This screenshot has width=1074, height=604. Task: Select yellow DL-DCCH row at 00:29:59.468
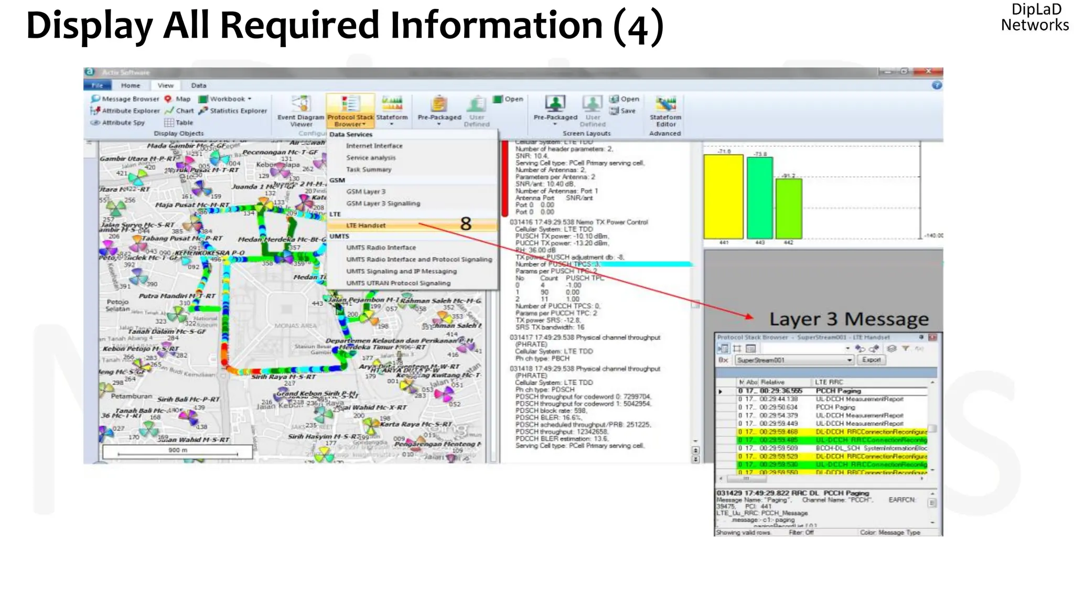coord(832,432)
